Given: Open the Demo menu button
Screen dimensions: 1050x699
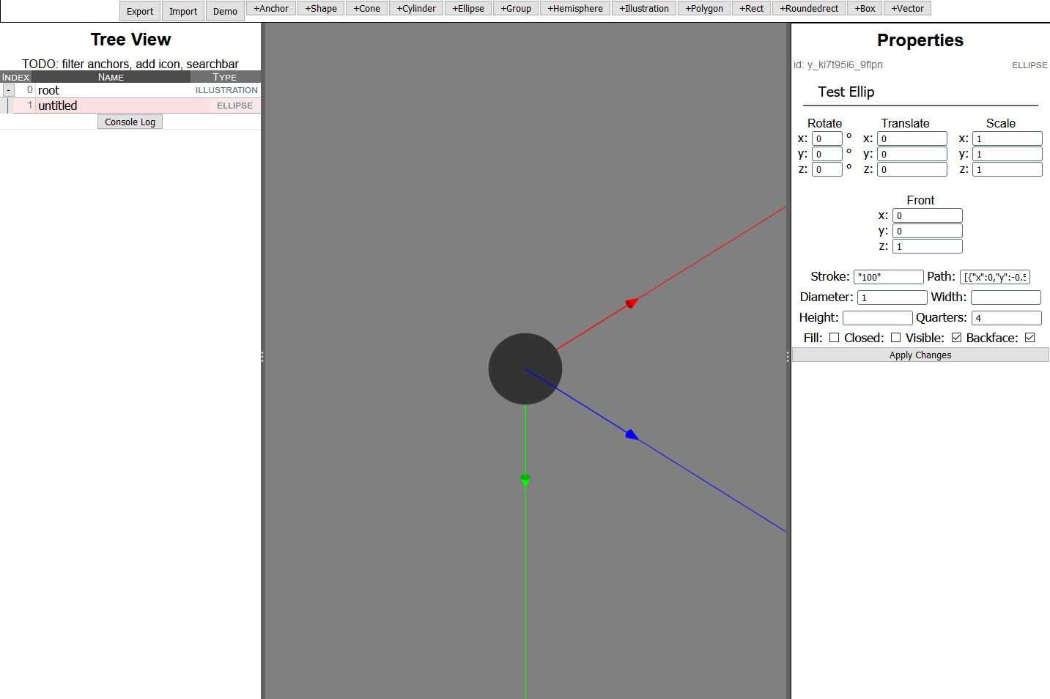Looking at the screenshot, I should coord(225,11).
